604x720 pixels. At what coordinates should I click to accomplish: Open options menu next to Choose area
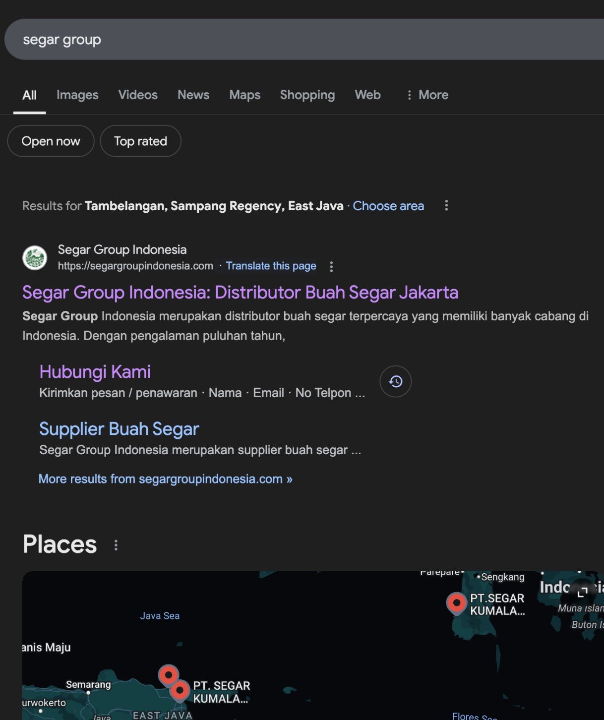click(x=446, y=205)
